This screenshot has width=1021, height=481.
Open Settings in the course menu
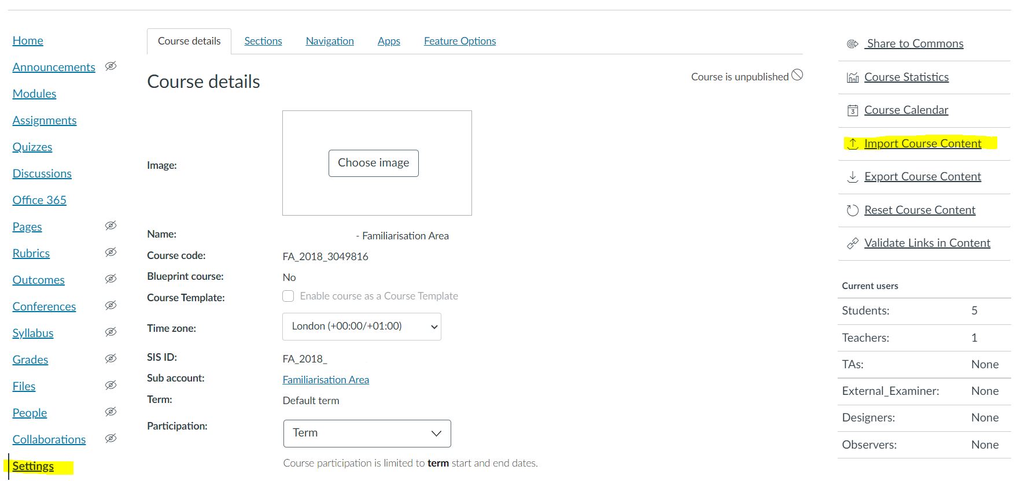coord(33,467)
